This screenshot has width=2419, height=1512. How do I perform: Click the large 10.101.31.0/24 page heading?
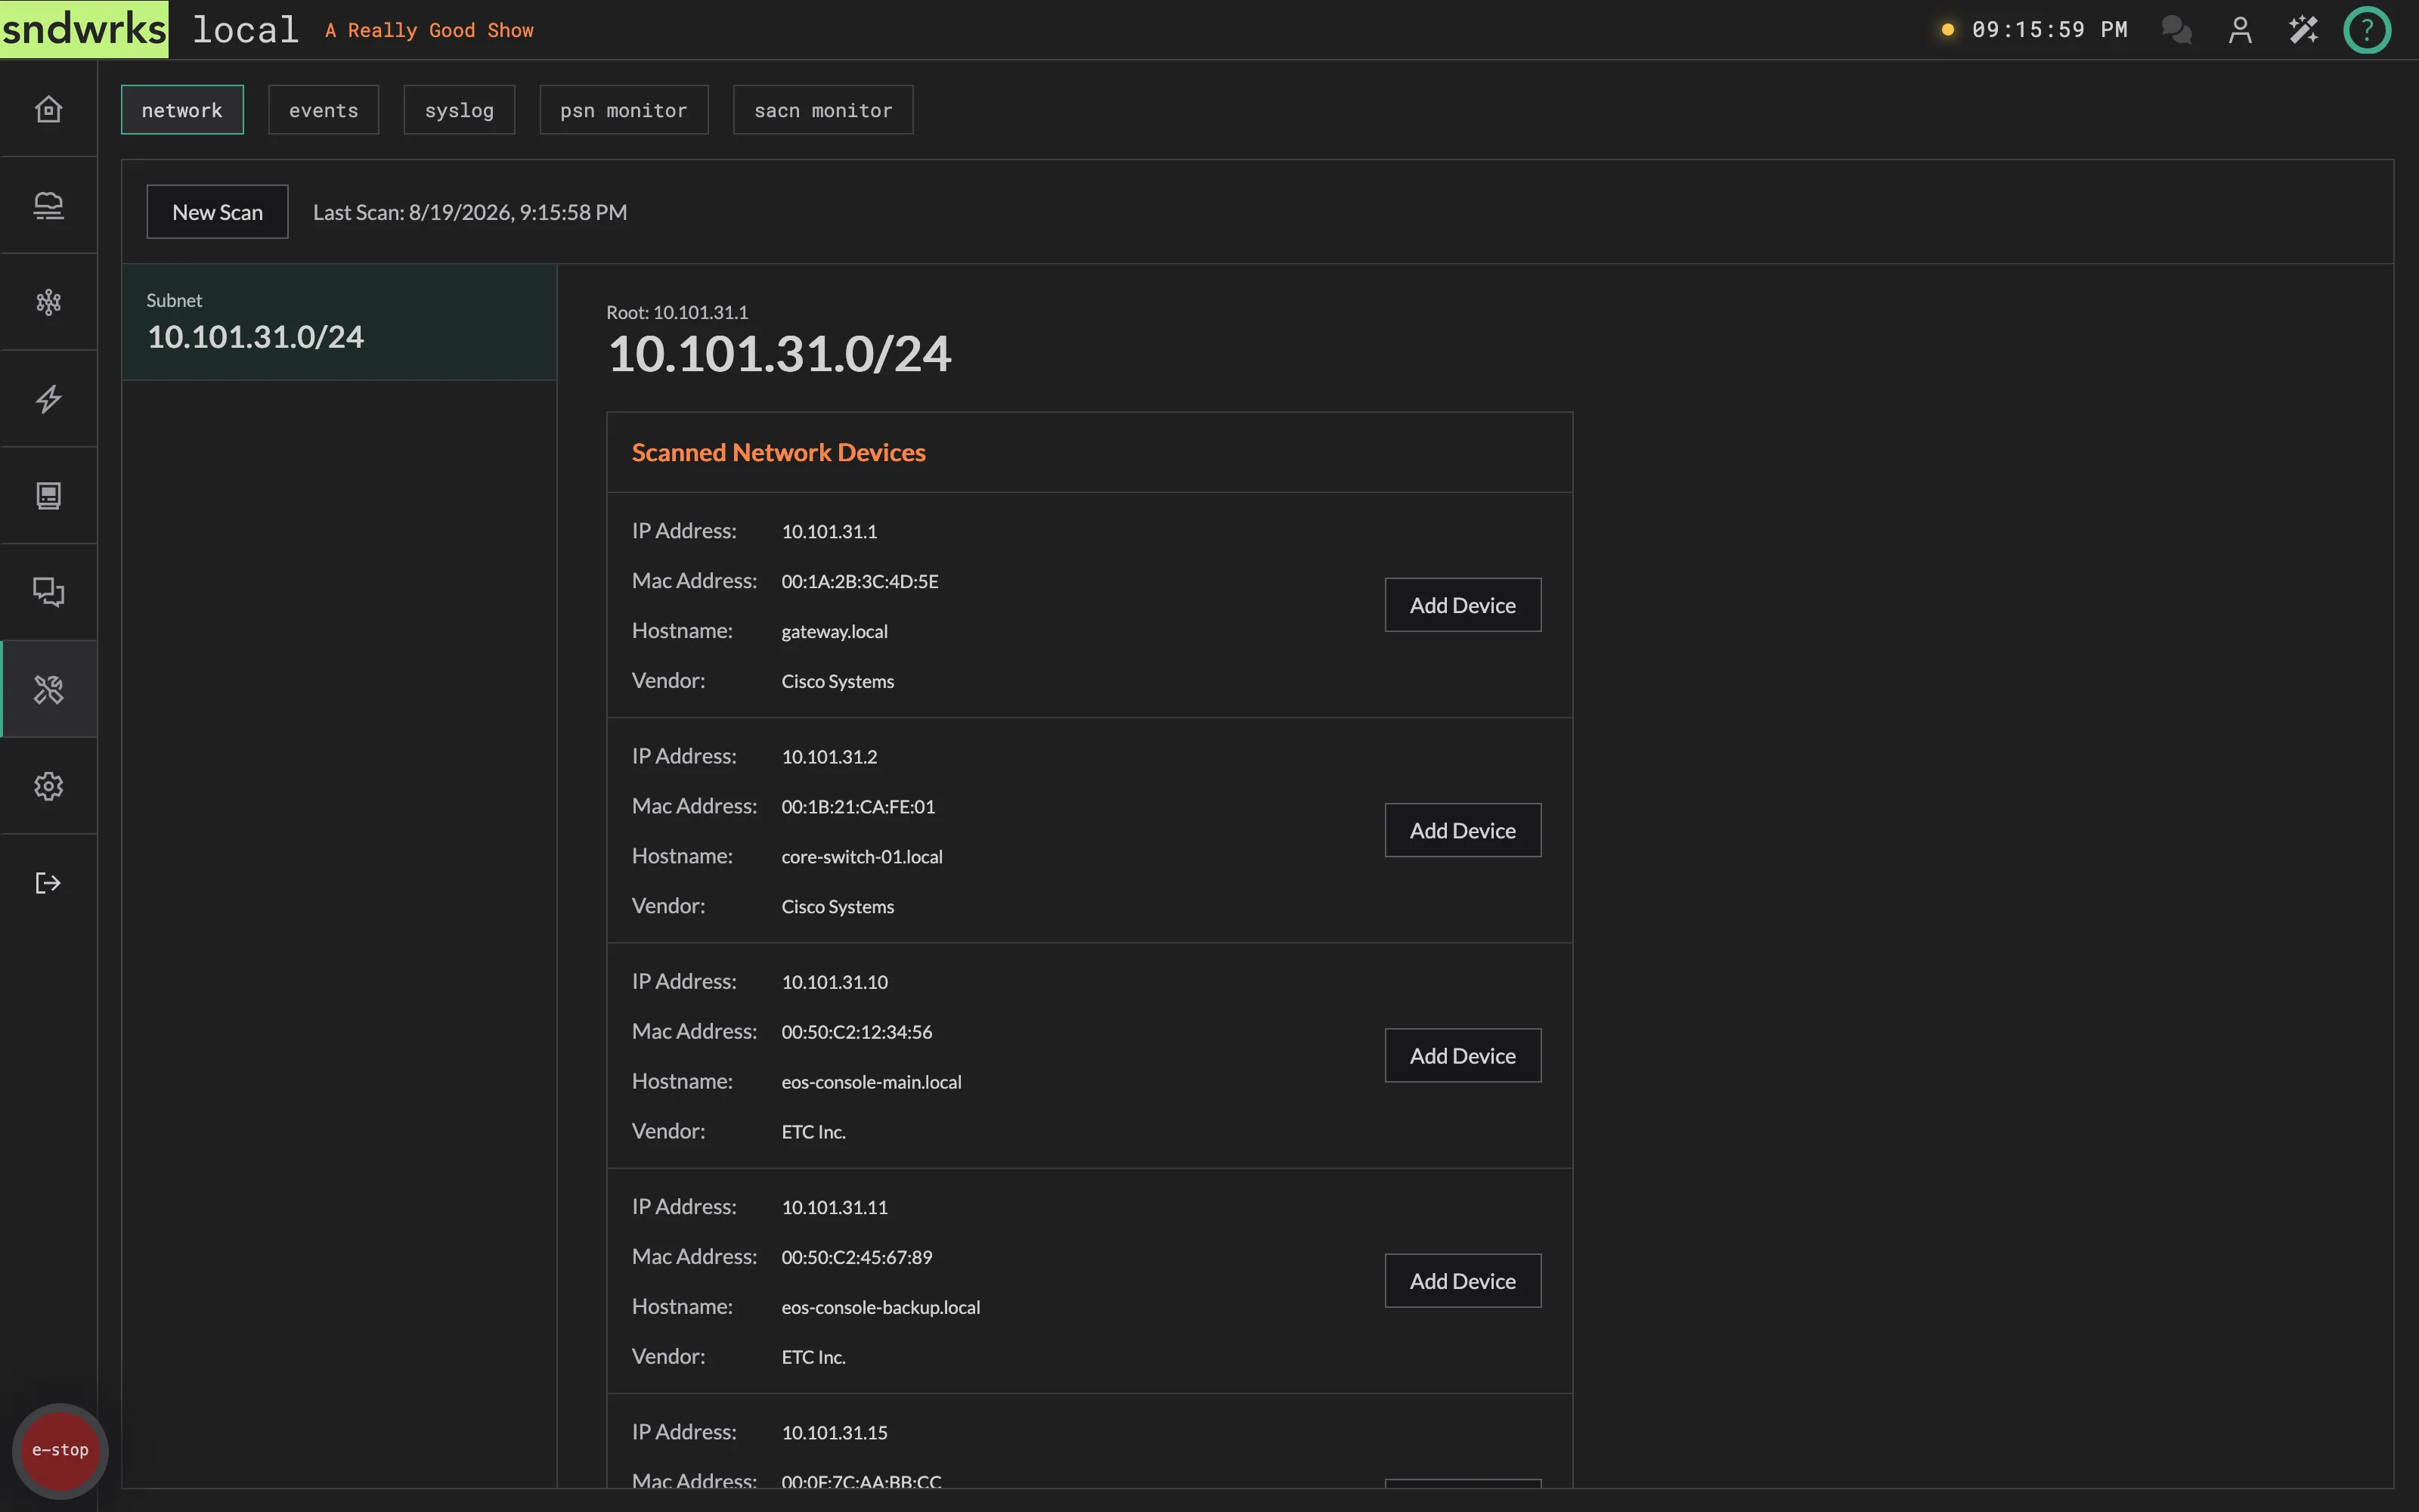(x=779, y=354)
